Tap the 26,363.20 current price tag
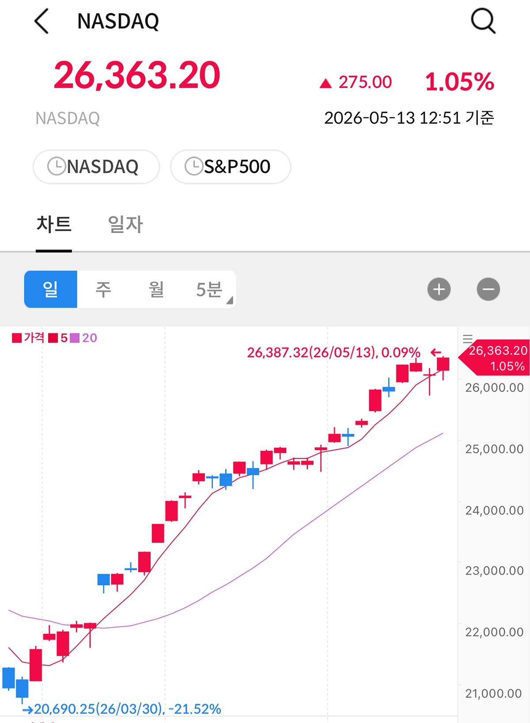The height and width of the screenshot is (723, 530). pos(495,358)
